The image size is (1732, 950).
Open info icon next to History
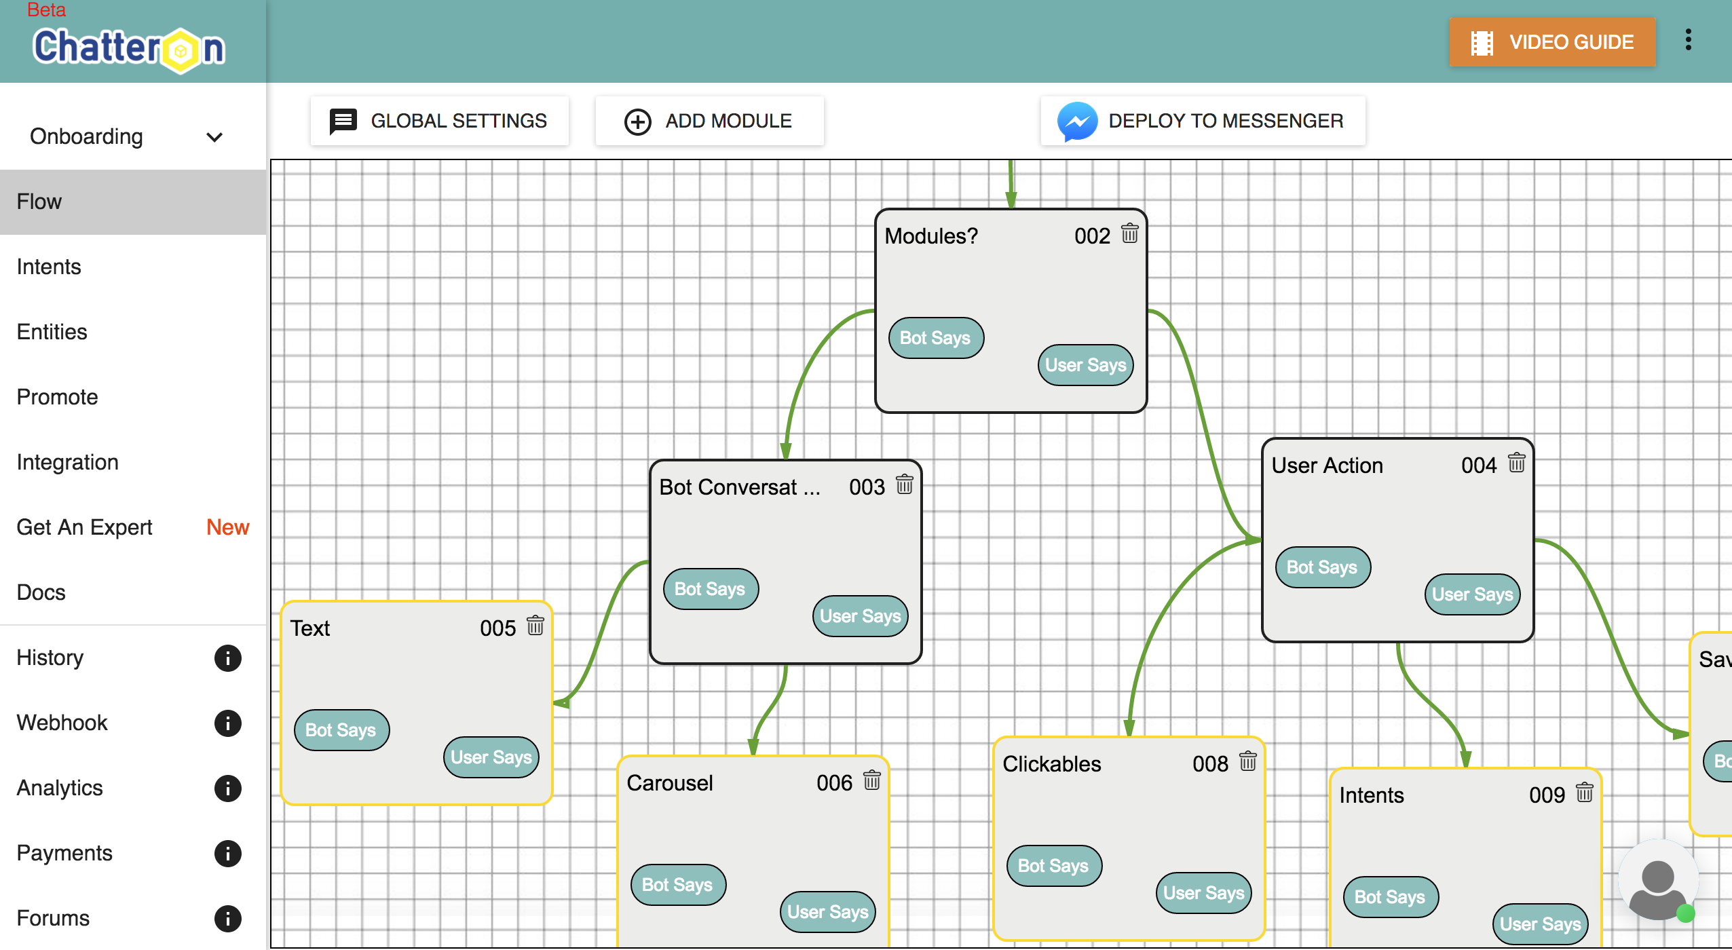coord(227,658)
